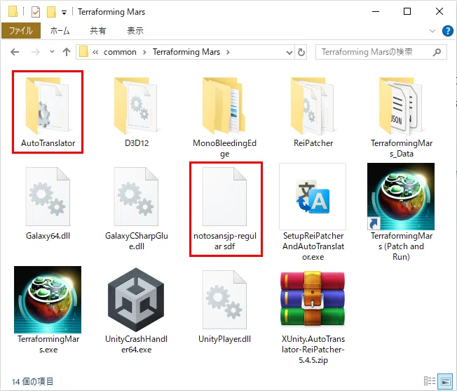The width and height of the screenshot is (457, 391).
Task: Expand the ribbon chevron
Action: pos(432,31)
